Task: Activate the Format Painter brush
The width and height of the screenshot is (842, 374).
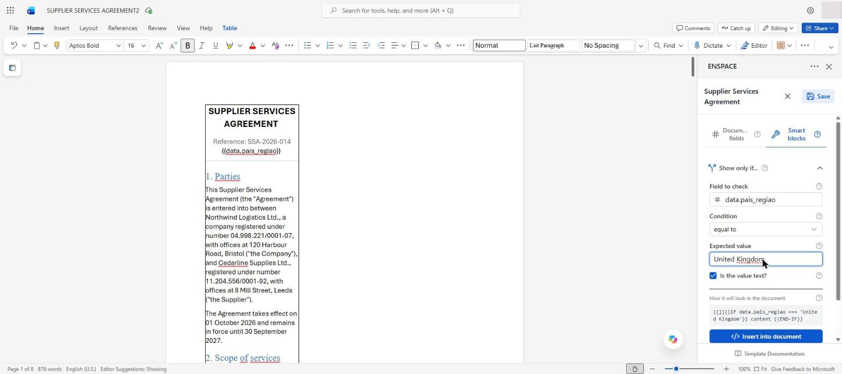Action: pos(56,46)
